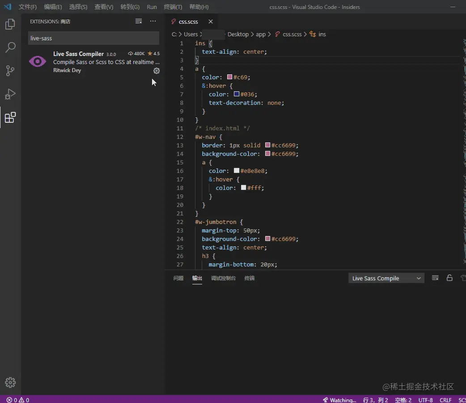Screen dimensions: 466x403
Task: Click the UTF-8 encoding status button
Action: 425,400
